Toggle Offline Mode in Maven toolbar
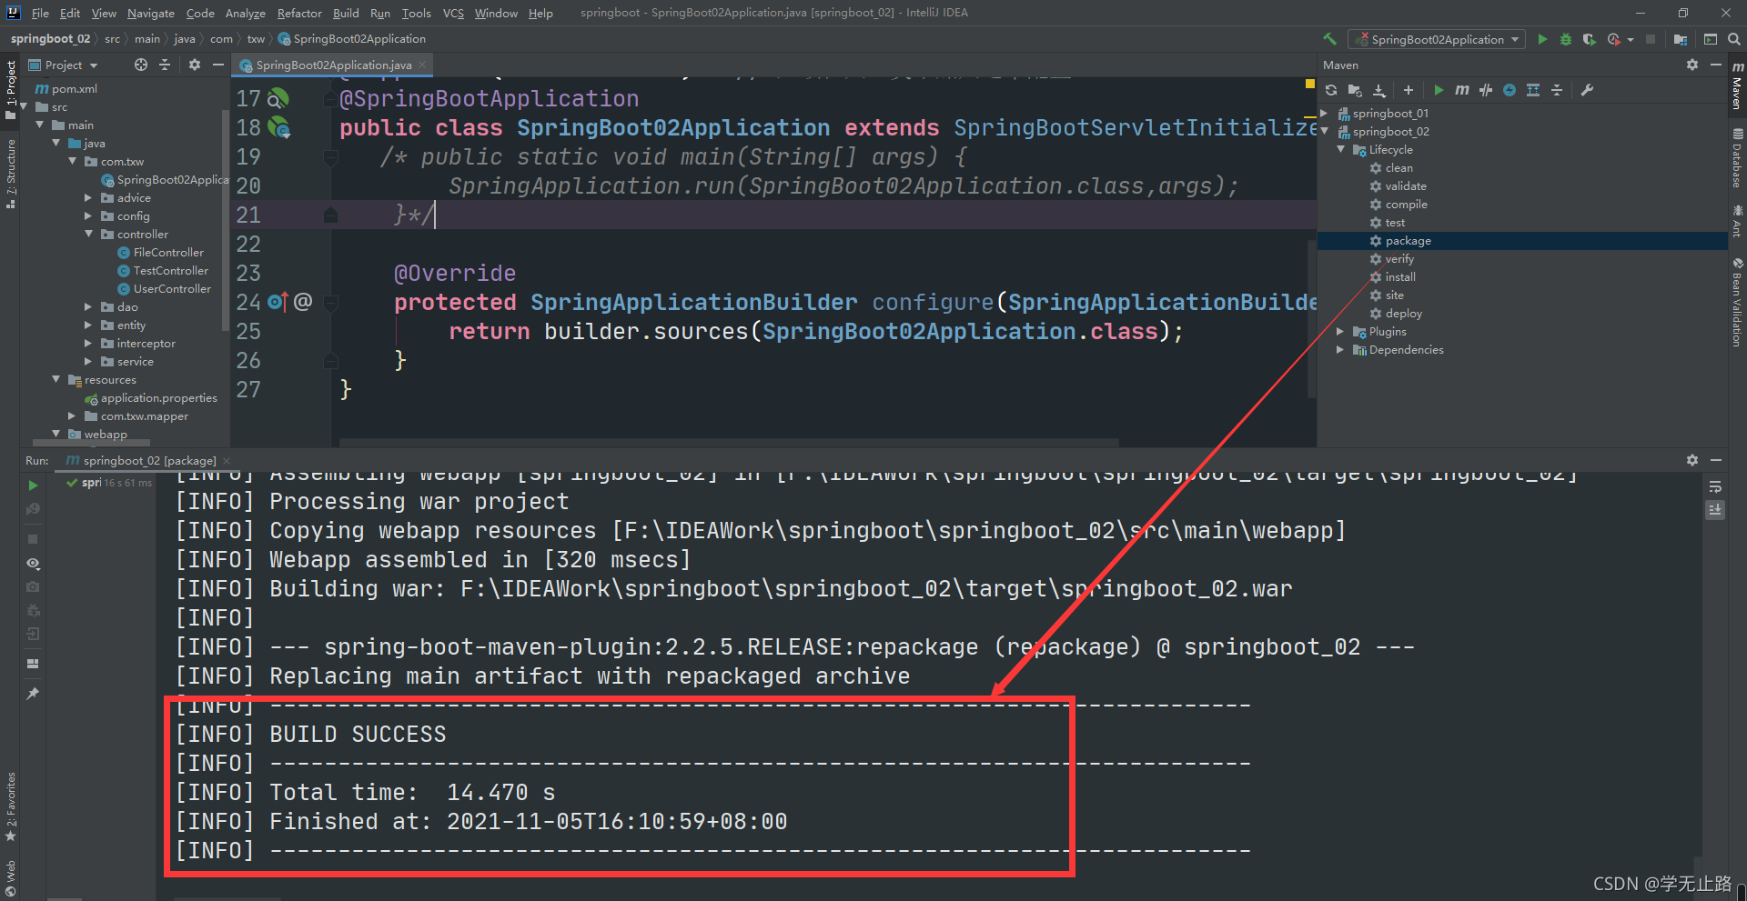This screenshot has width=1747, height=901. click(1486, 90)
